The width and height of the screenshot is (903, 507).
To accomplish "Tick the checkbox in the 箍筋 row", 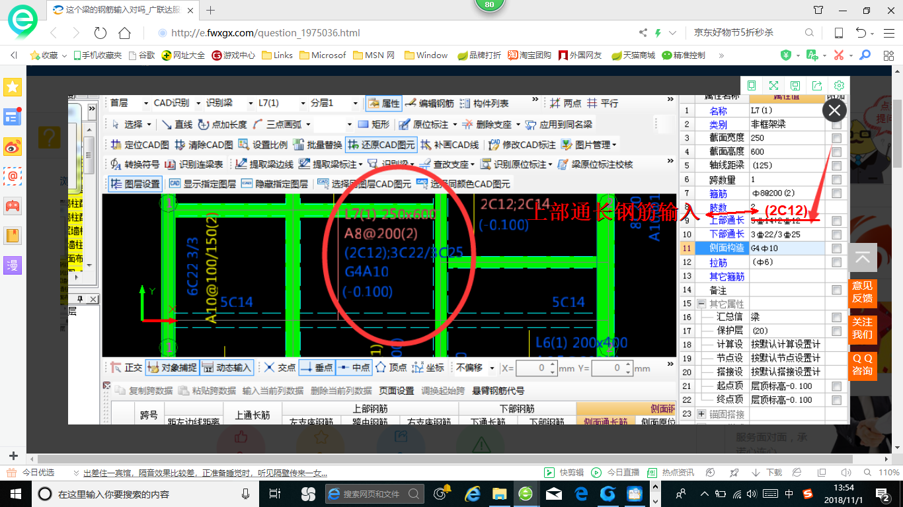I will coord(837,193).
